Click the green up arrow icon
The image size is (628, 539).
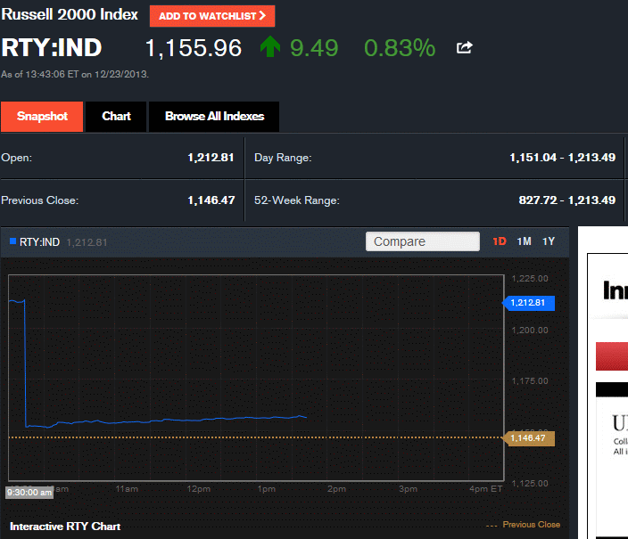270,46
